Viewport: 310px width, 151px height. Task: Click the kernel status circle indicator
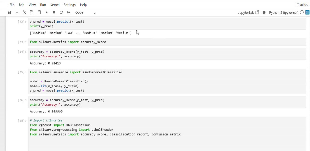(x=302, y=12)
